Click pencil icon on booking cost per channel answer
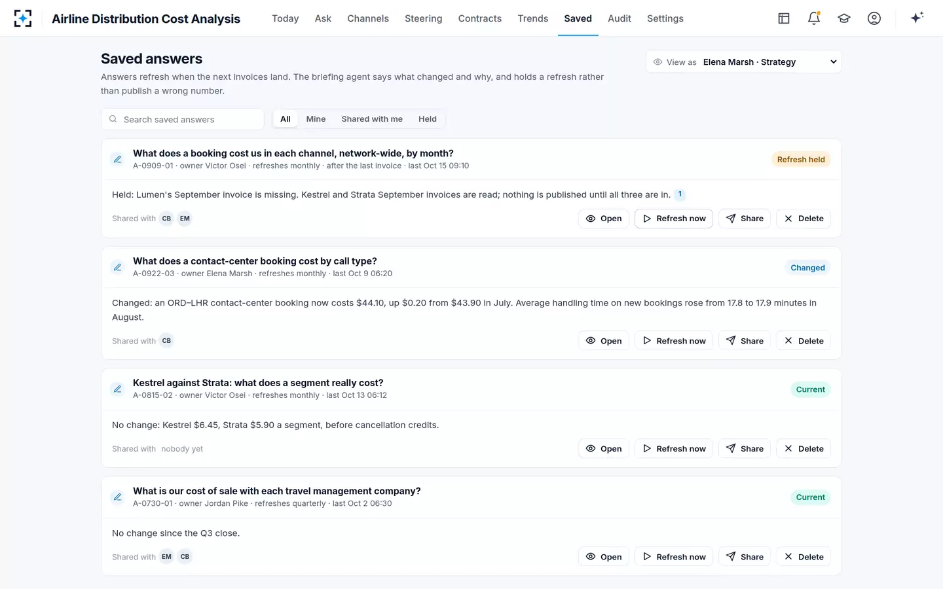 click(x=117, y=159)
